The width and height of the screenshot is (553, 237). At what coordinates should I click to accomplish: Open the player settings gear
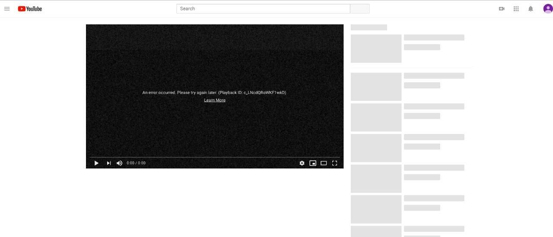[302, 163]
